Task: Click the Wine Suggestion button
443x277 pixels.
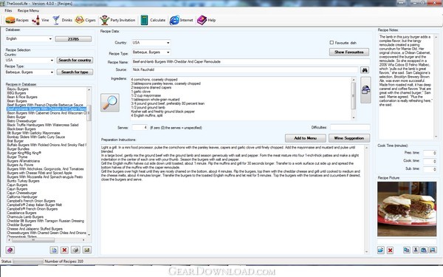Action: point(349,138)
